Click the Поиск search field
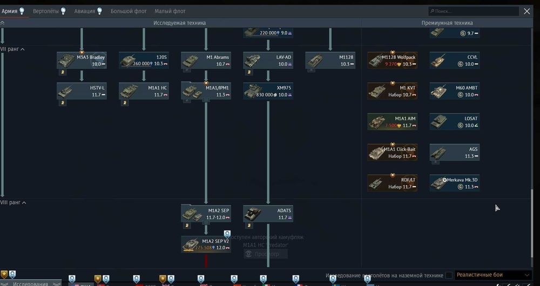540x286 pixels. click(474, 11)
